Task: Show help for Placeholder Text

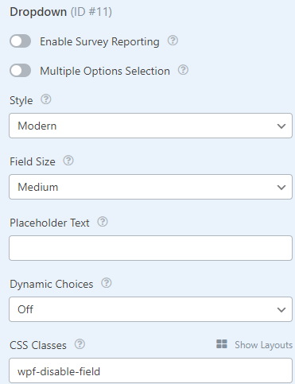Action: pos(103,222)
